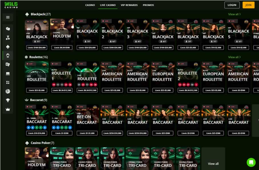This screenshot has width=259, height=170.
Task: View all Blackjack games
Action: (x=234, y=14)
